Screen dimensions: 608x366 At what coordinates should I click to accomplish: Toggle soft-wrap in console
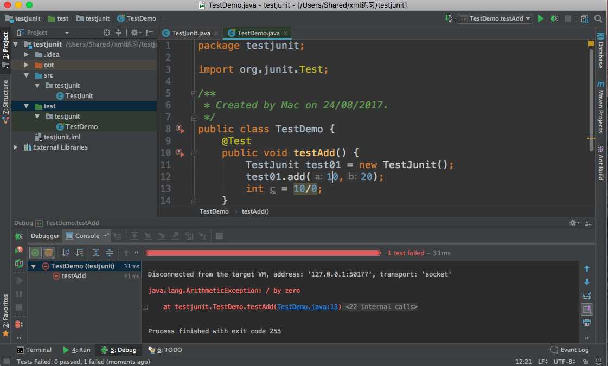[x=587, y=296]
